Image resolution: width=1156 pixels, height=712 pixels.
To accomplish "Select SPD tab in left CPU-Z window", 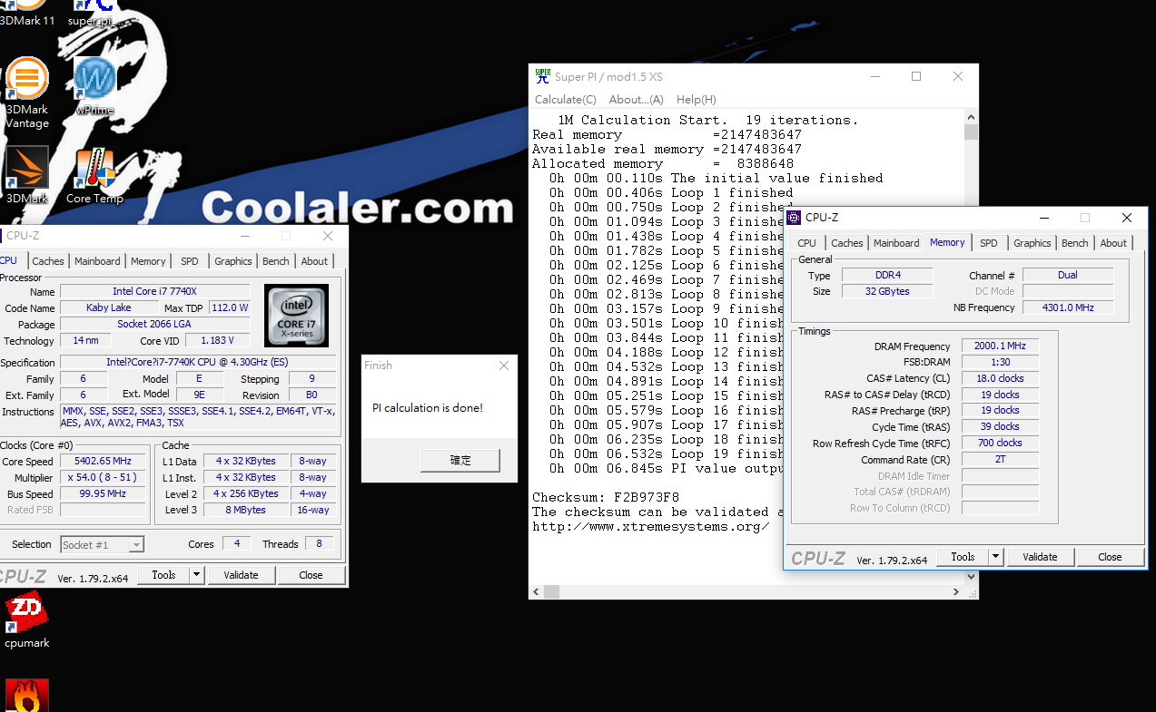I will pos(189,261).
